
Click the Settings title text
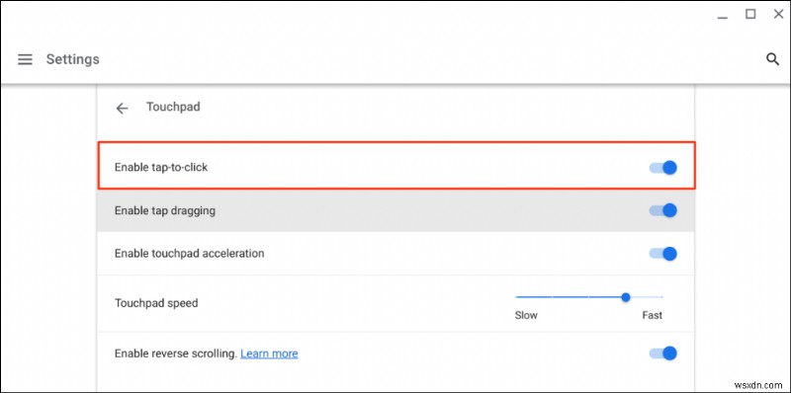point(72,59)
